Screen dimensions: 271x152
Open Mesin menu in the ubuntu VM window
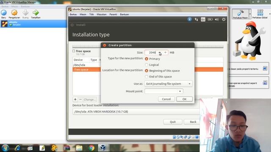(x=83, y=14)
